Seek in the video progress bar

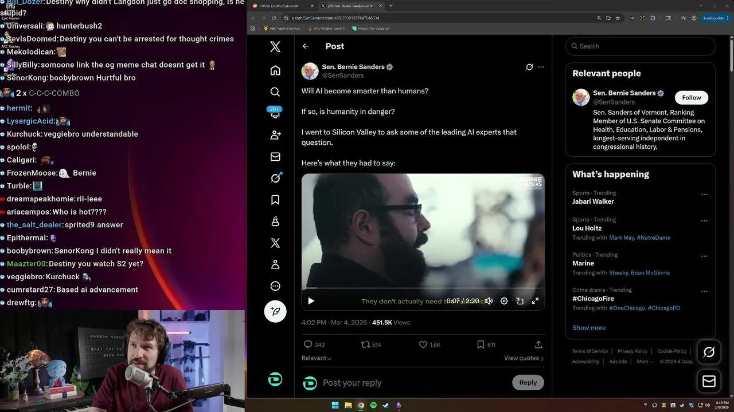[x=423, y=288]
